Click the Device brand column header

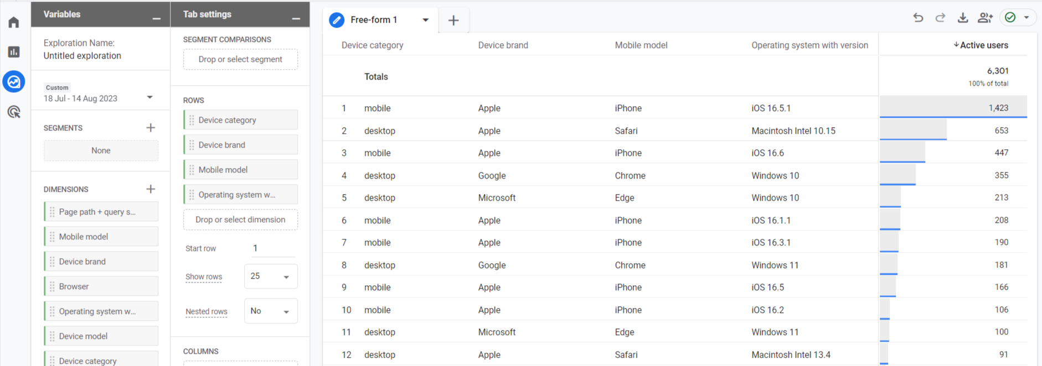pos(503,45)
